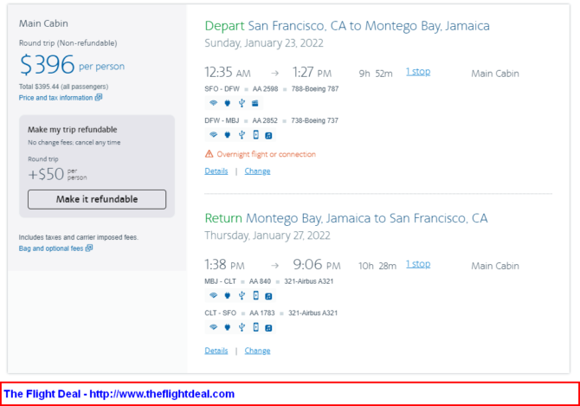
Task: Click power outlet icon for AA 2598
Action: tap(228, 103)
